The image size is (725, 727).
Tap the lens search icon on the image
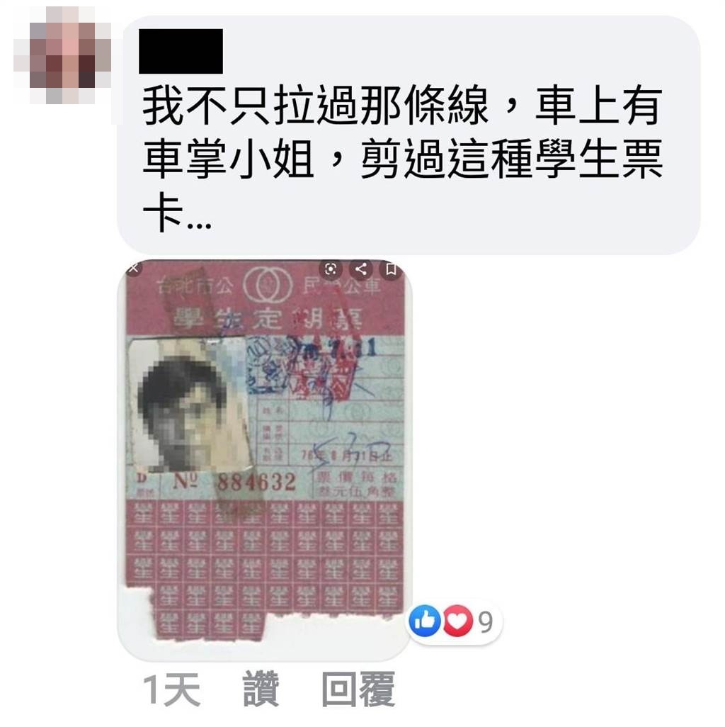[x=331, y=269]
